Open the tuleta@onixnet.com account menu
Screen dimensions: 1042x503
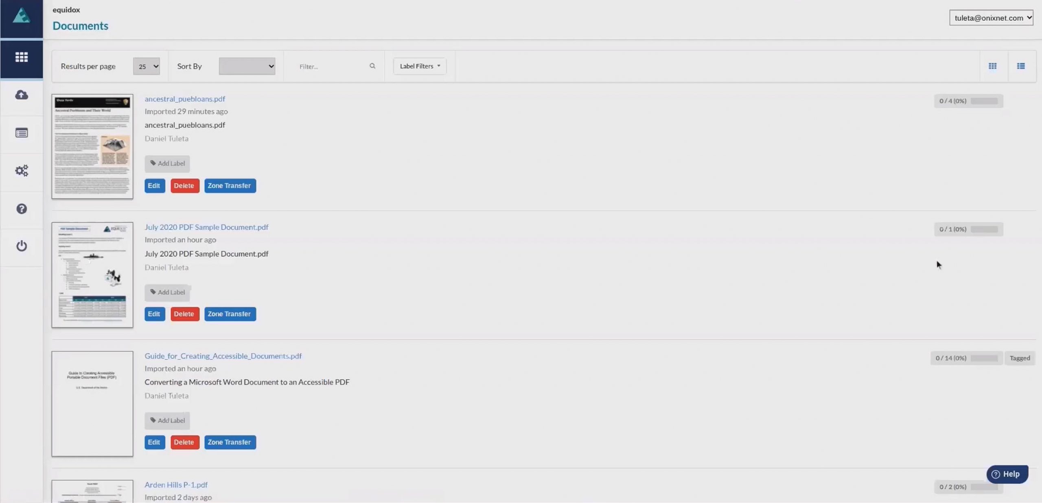point(991,17)
